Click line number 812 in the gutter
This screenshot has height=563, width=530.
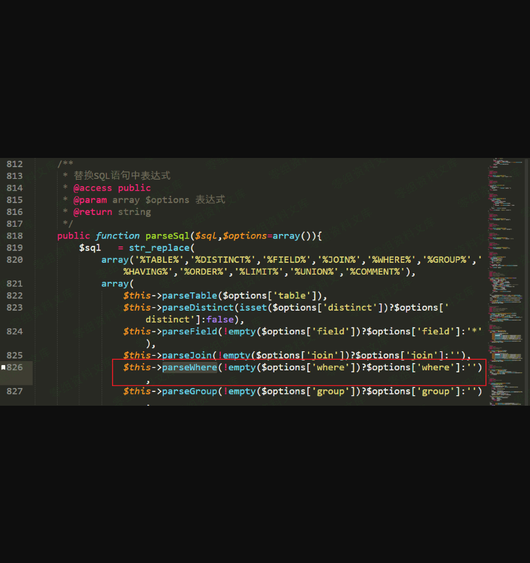coord(14,164)
